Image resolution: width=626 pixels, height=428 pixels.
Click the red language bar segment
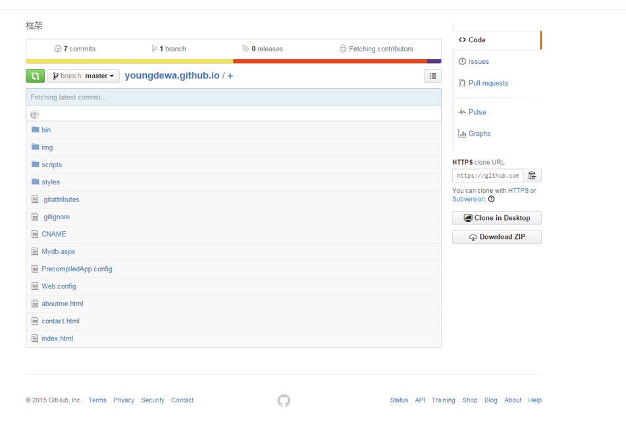click(330, 61)
